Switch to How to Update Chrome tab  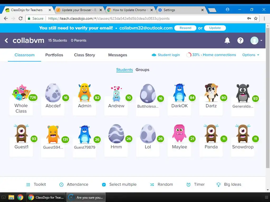[x=130, y=10]
